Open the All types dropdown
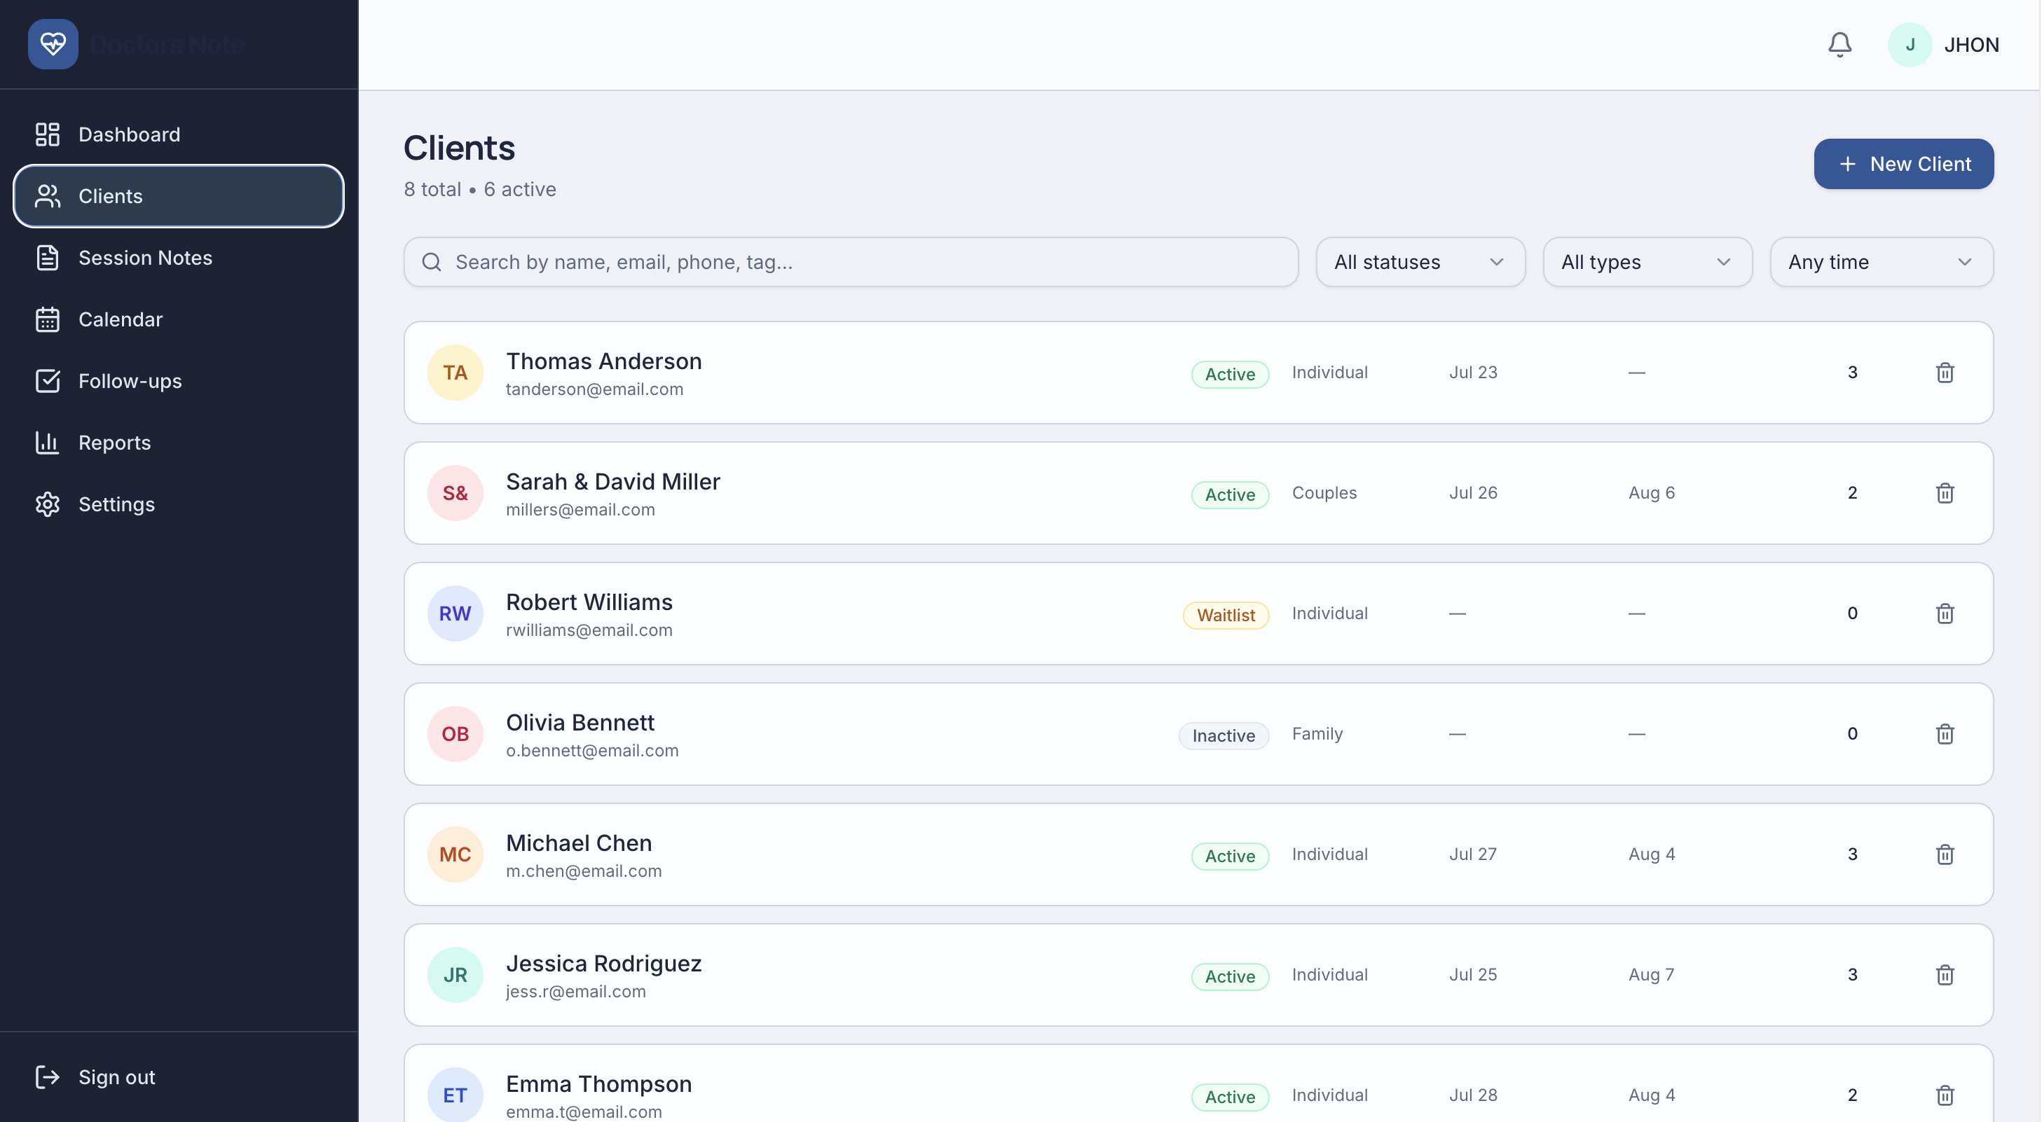2042x1122 pixels. coord(1647,262)
